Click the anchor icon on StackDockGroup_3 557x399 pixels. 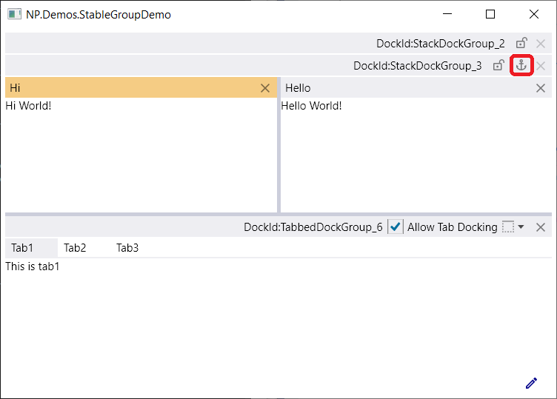tap(521, 65)
